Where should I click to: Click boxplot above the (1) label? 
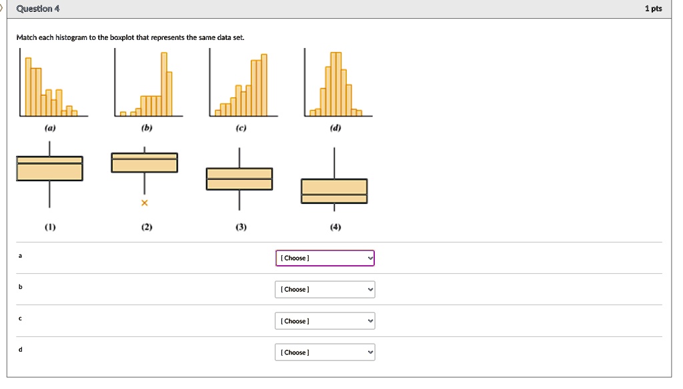tap(49, 169)
